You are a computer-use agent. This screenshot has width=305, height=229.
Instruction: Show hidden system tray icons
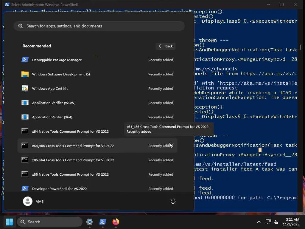tap(259, 222)
